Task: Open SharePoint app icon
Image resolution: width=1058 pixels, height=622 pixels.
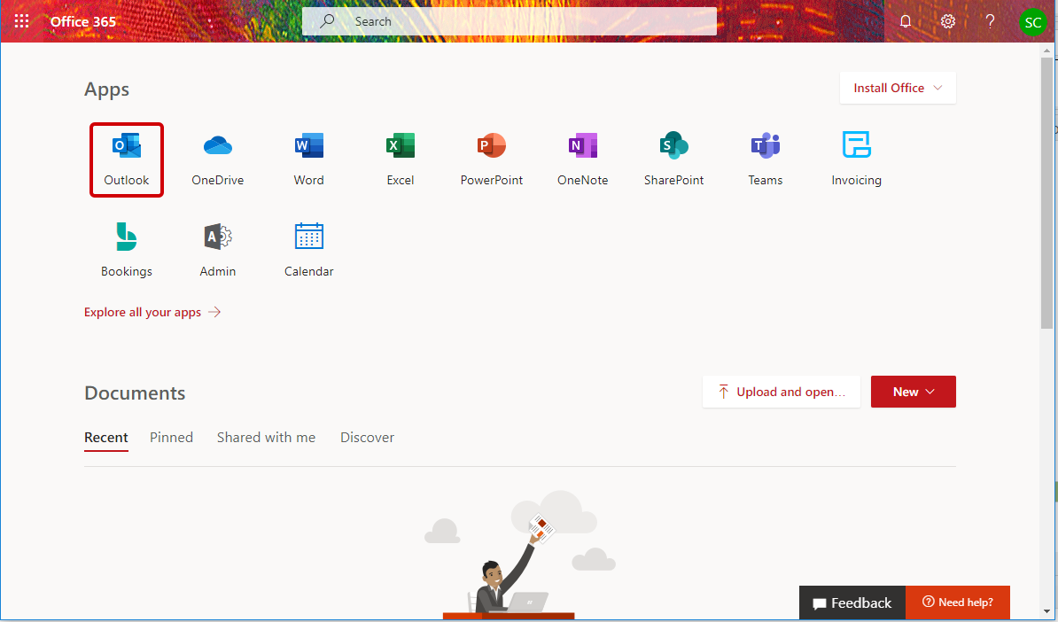Action: [673, 159]
